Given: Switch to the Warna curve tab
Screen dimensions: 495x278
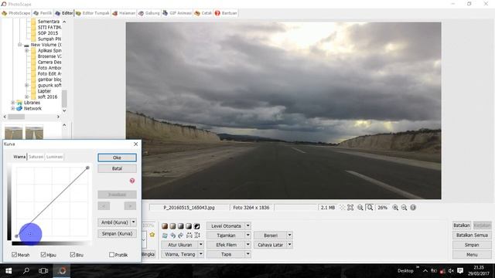Looking at the screenshot, I should [x=19, y=157].
